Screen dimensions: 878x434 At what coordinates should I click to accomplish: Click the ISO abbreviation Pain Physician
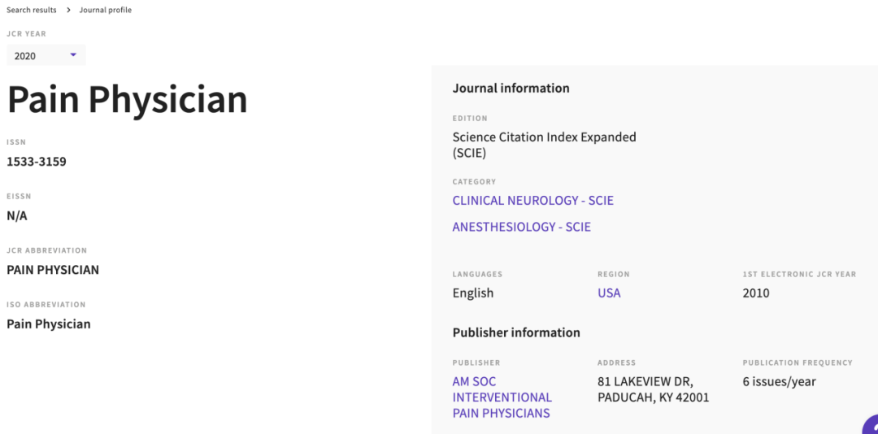point(49,324)
